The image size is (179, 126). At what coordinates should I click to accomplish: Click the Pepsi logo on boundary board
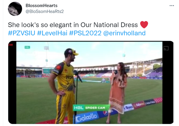pos(105,113)
